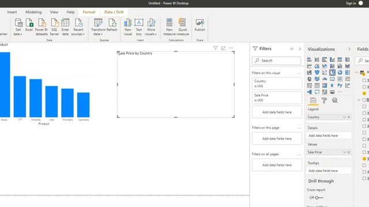Image resolution: width=369 pixels, height=207 pixels.
Task: Open the Fields well tab in Visualizations
Action: click(313, 101)
